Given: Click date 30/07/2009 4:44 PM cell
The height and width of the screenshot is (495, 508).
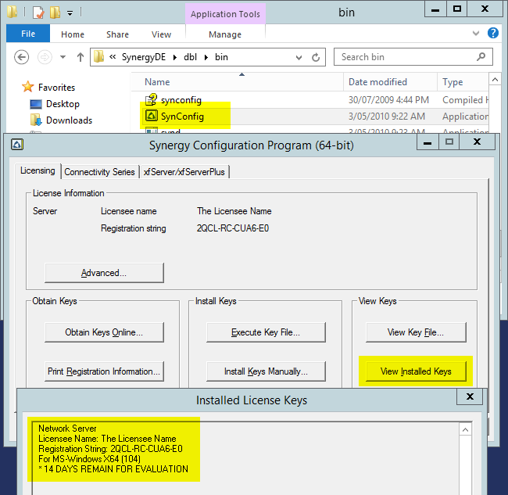Looking at the screenshot, I should 388,100.
